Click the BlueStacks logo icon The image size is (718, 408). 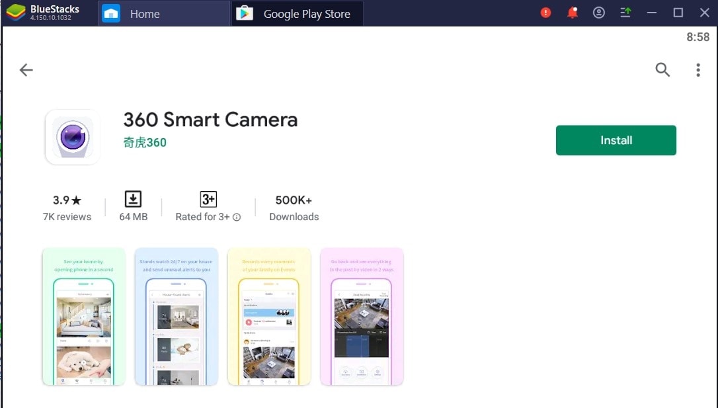click(x=16, y=13)
